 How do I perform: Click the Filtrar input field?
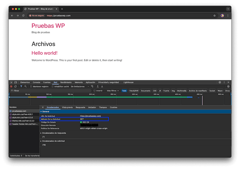coord(51,90)
